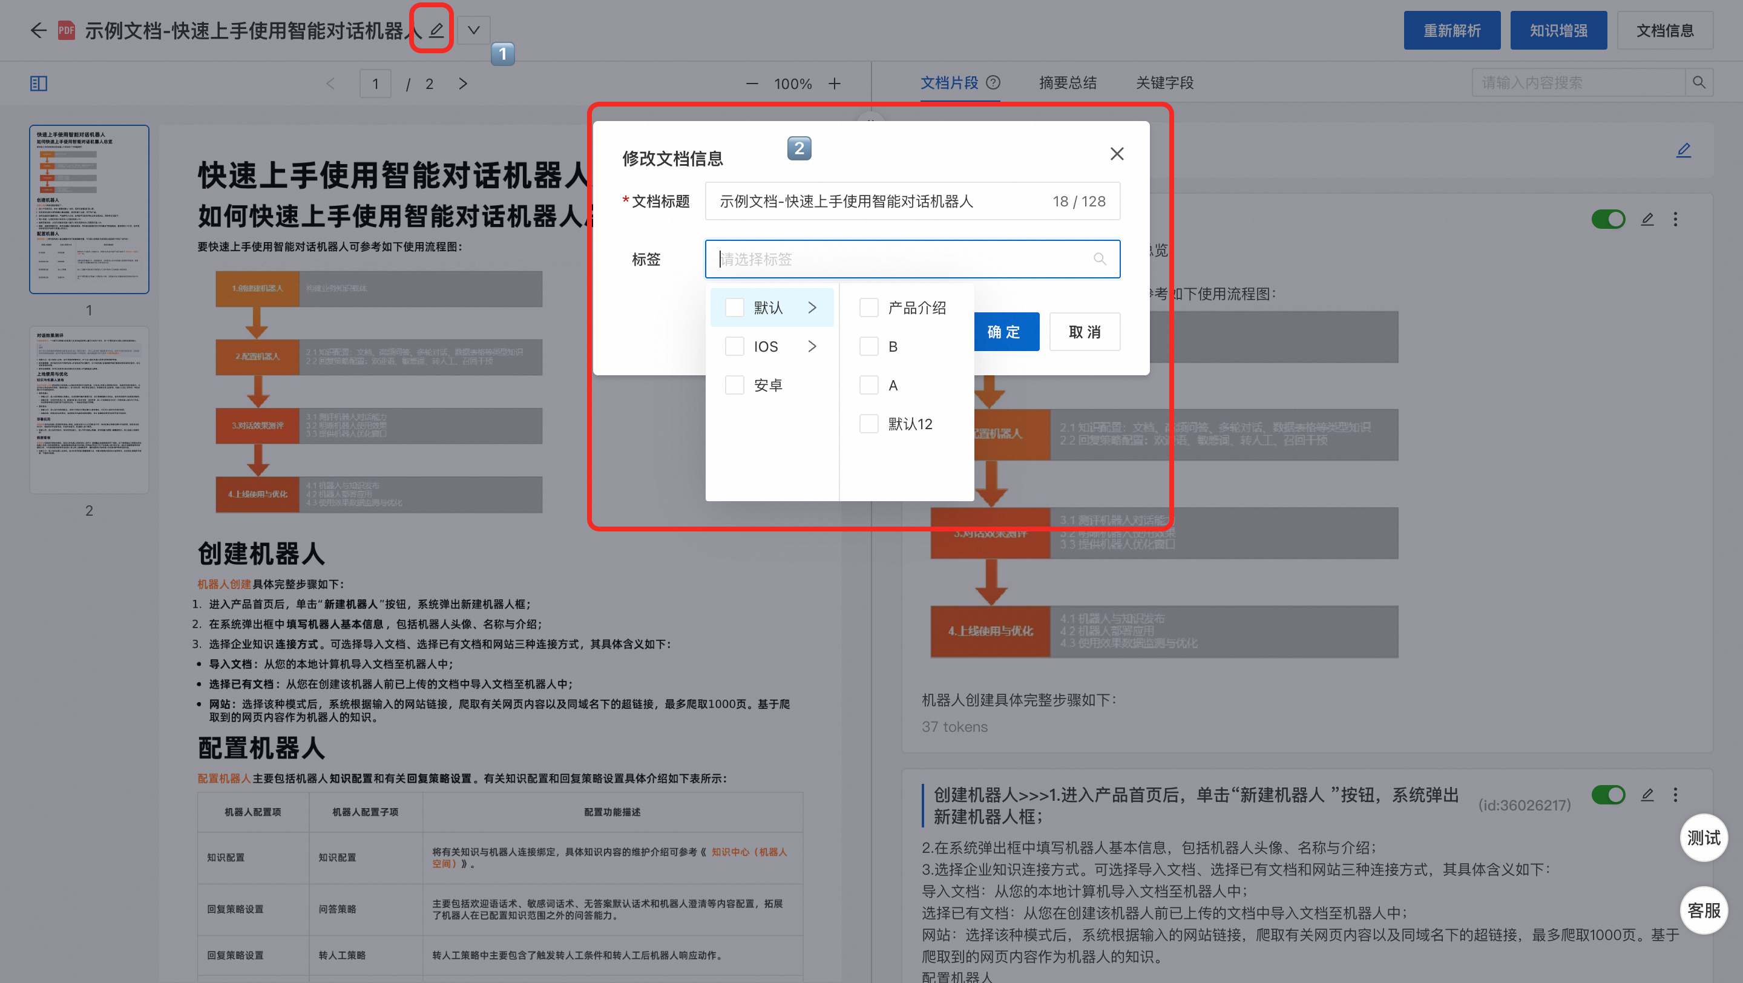The height and width of the screenshot is (983, 1743).
Task: Click the pencil icon beside document title
Action: [436, 30]
